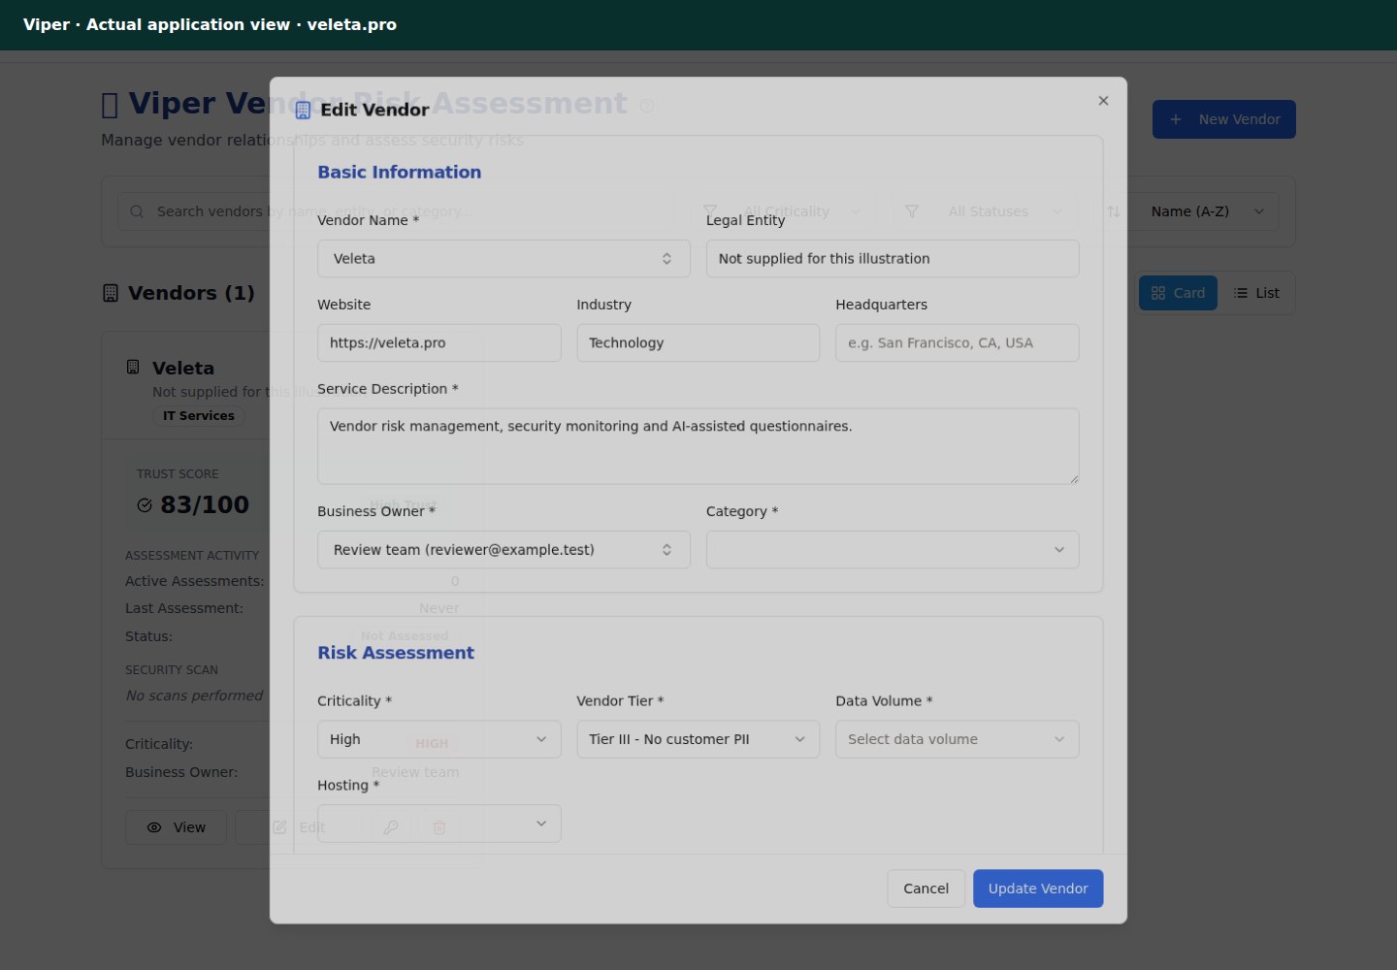Switch the vendor list to Card view
The image size is (1397, 970).
pyautogui.click(x=1178, y=293)
